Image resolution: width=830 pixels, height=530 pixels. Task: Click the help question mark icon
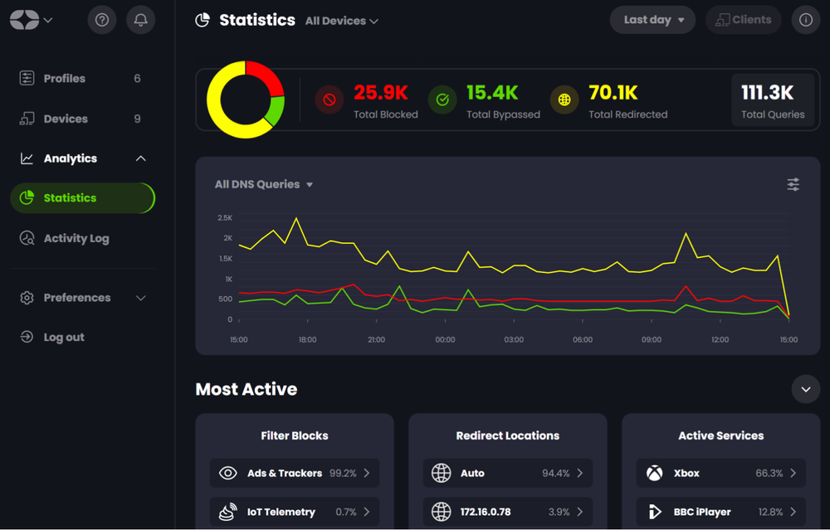tap(101, 19)
